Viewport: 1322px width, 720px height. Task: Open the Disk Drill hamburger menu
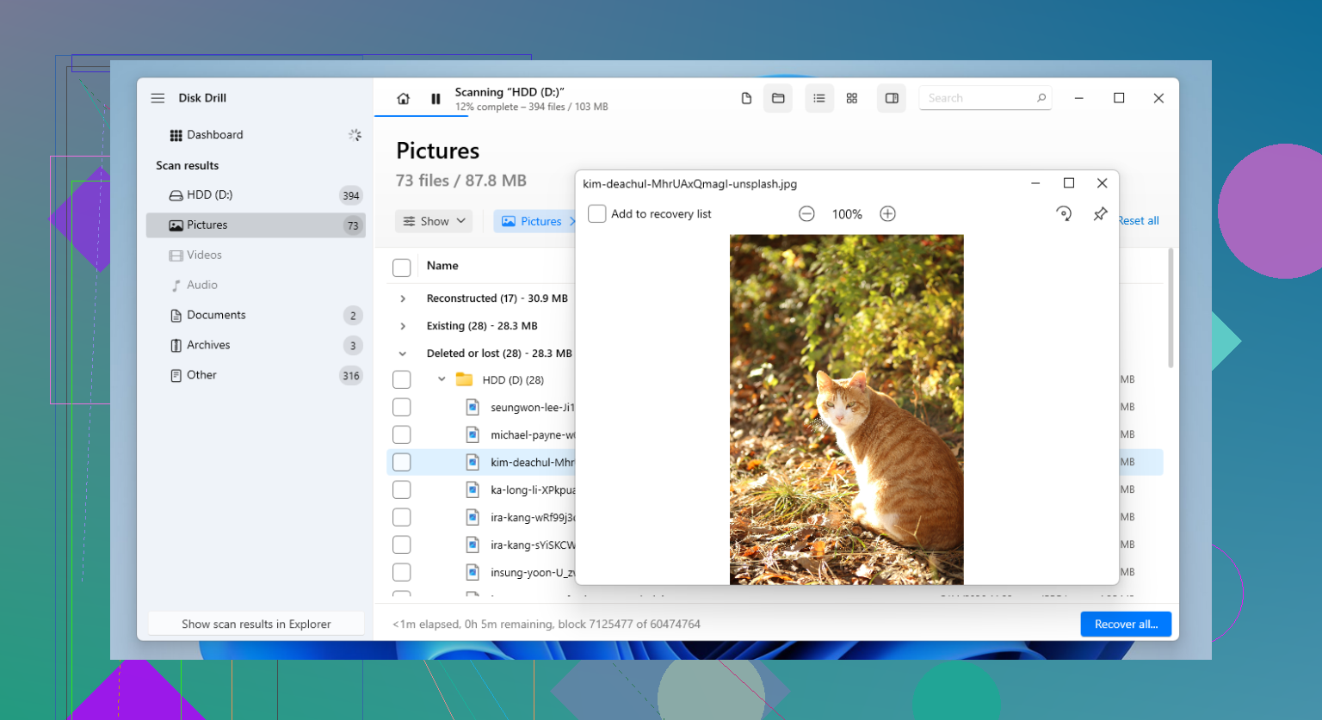tap(158, 98)
